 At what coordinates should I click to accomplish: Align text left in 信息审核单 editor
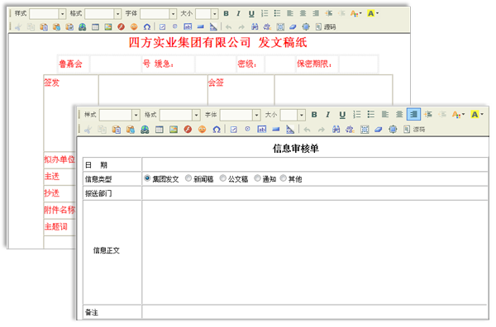[385, 115]
